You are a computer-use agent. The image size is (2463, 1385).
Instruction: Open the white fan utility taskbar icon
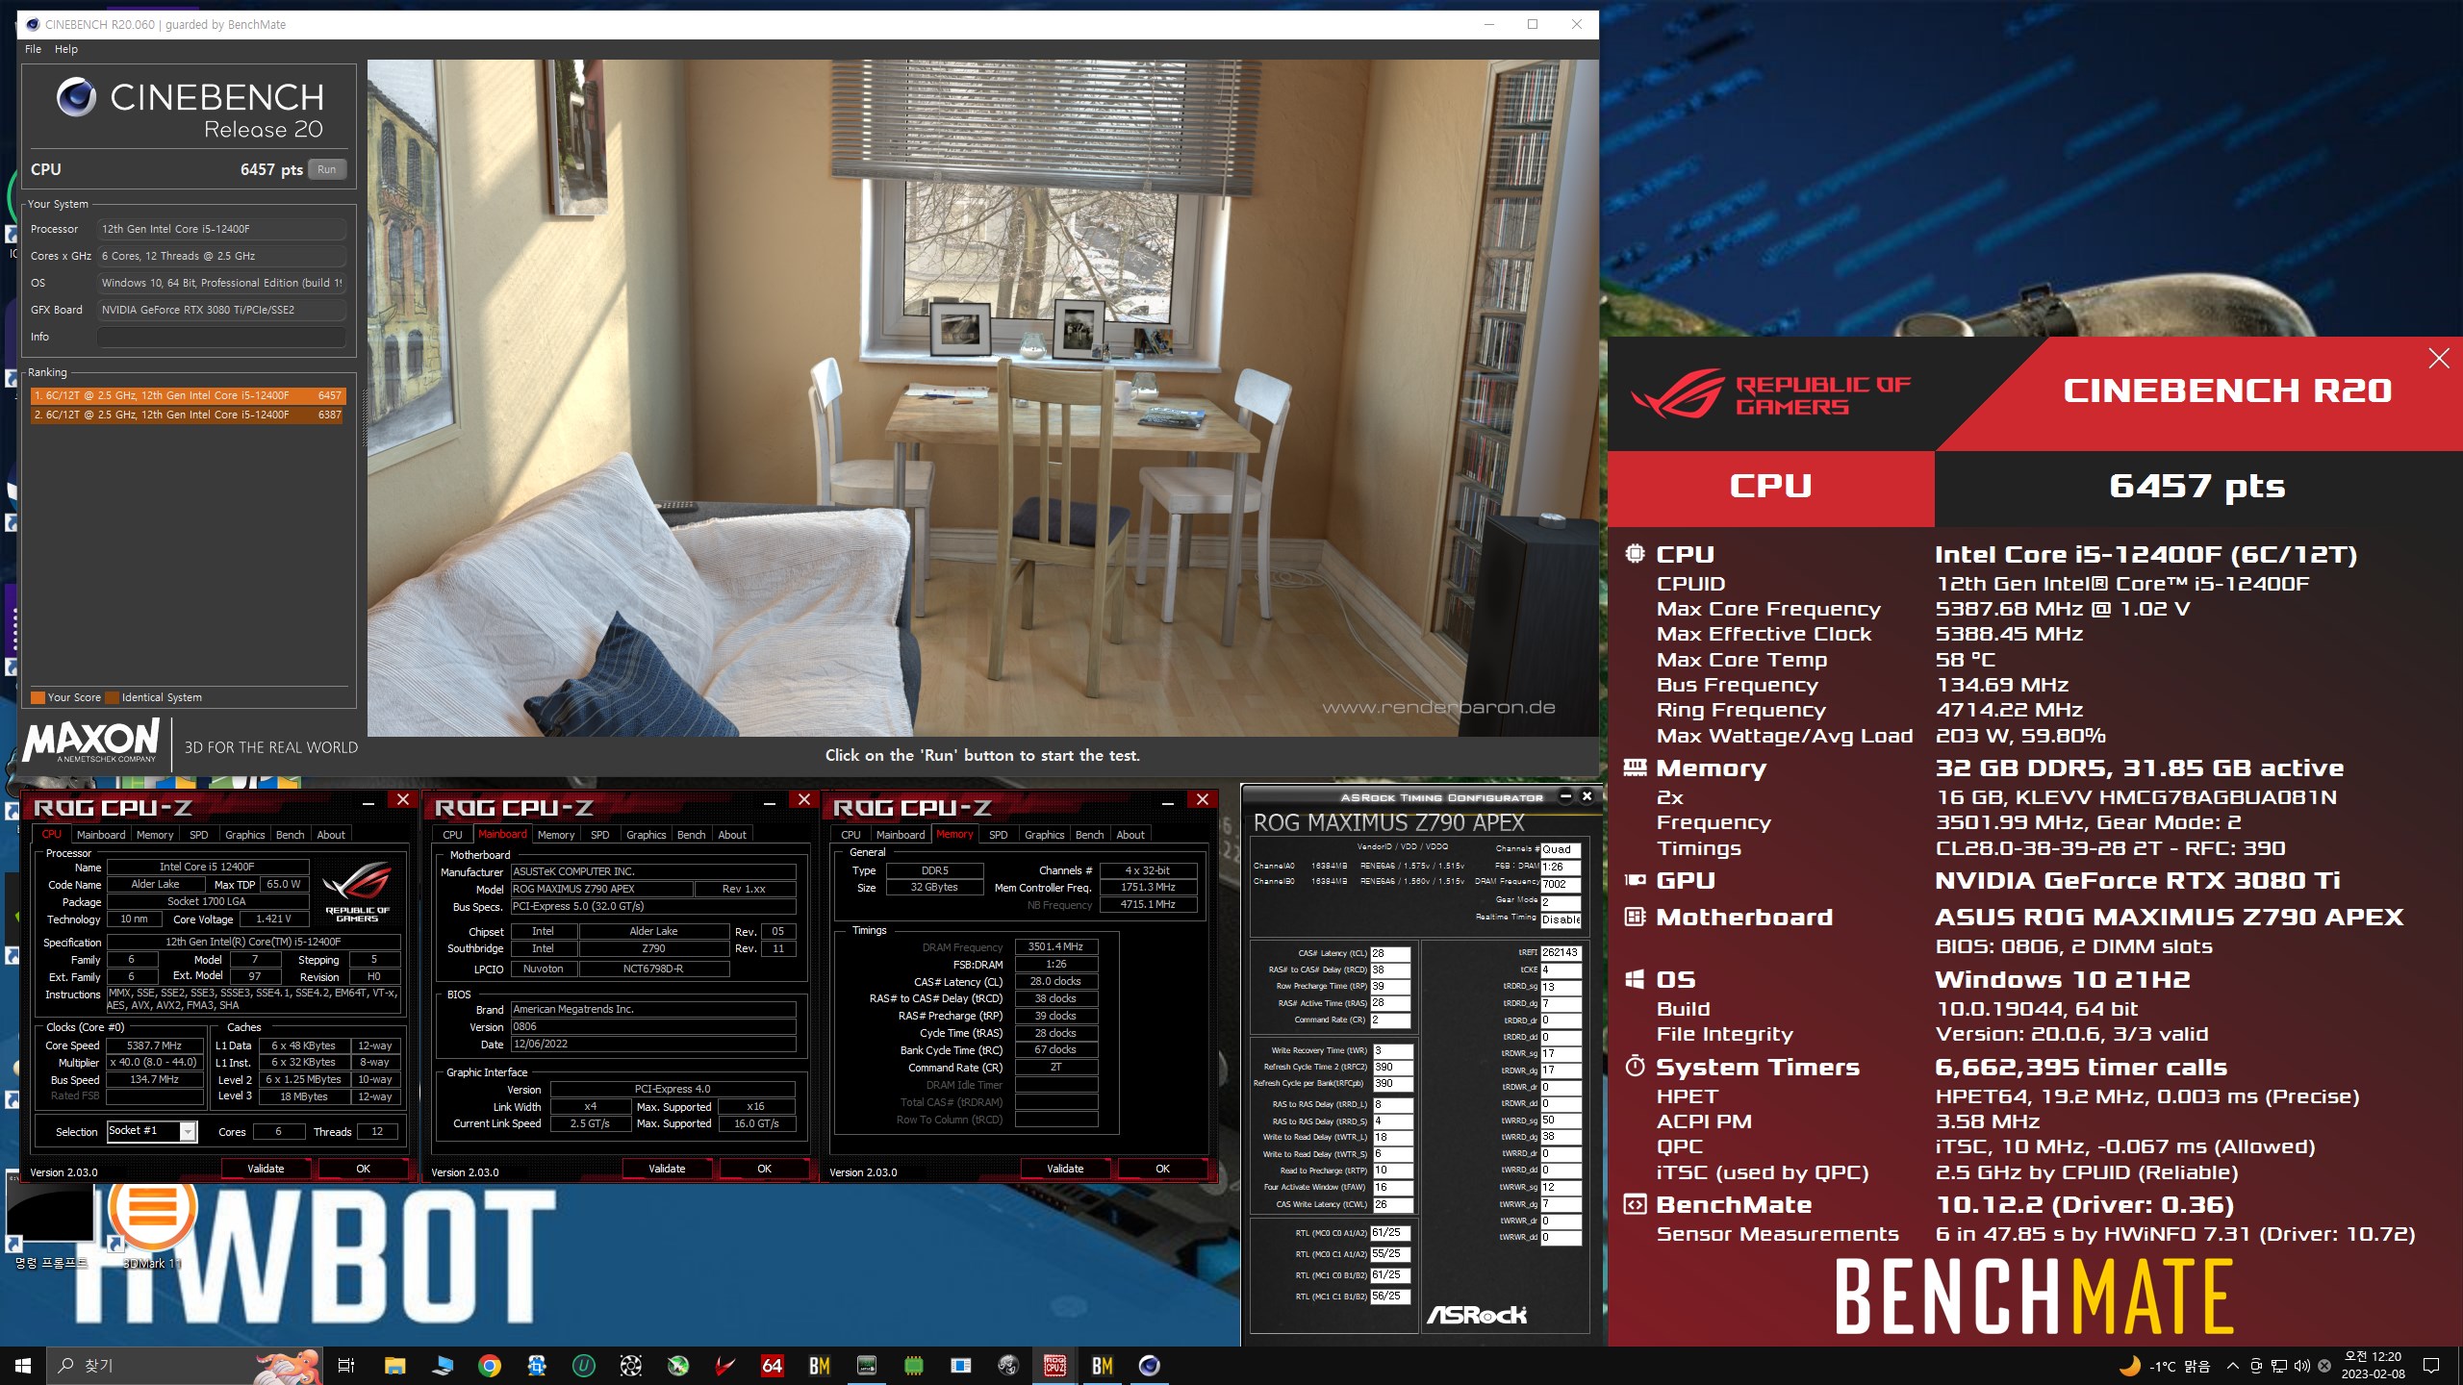(x=631, y=1365)
